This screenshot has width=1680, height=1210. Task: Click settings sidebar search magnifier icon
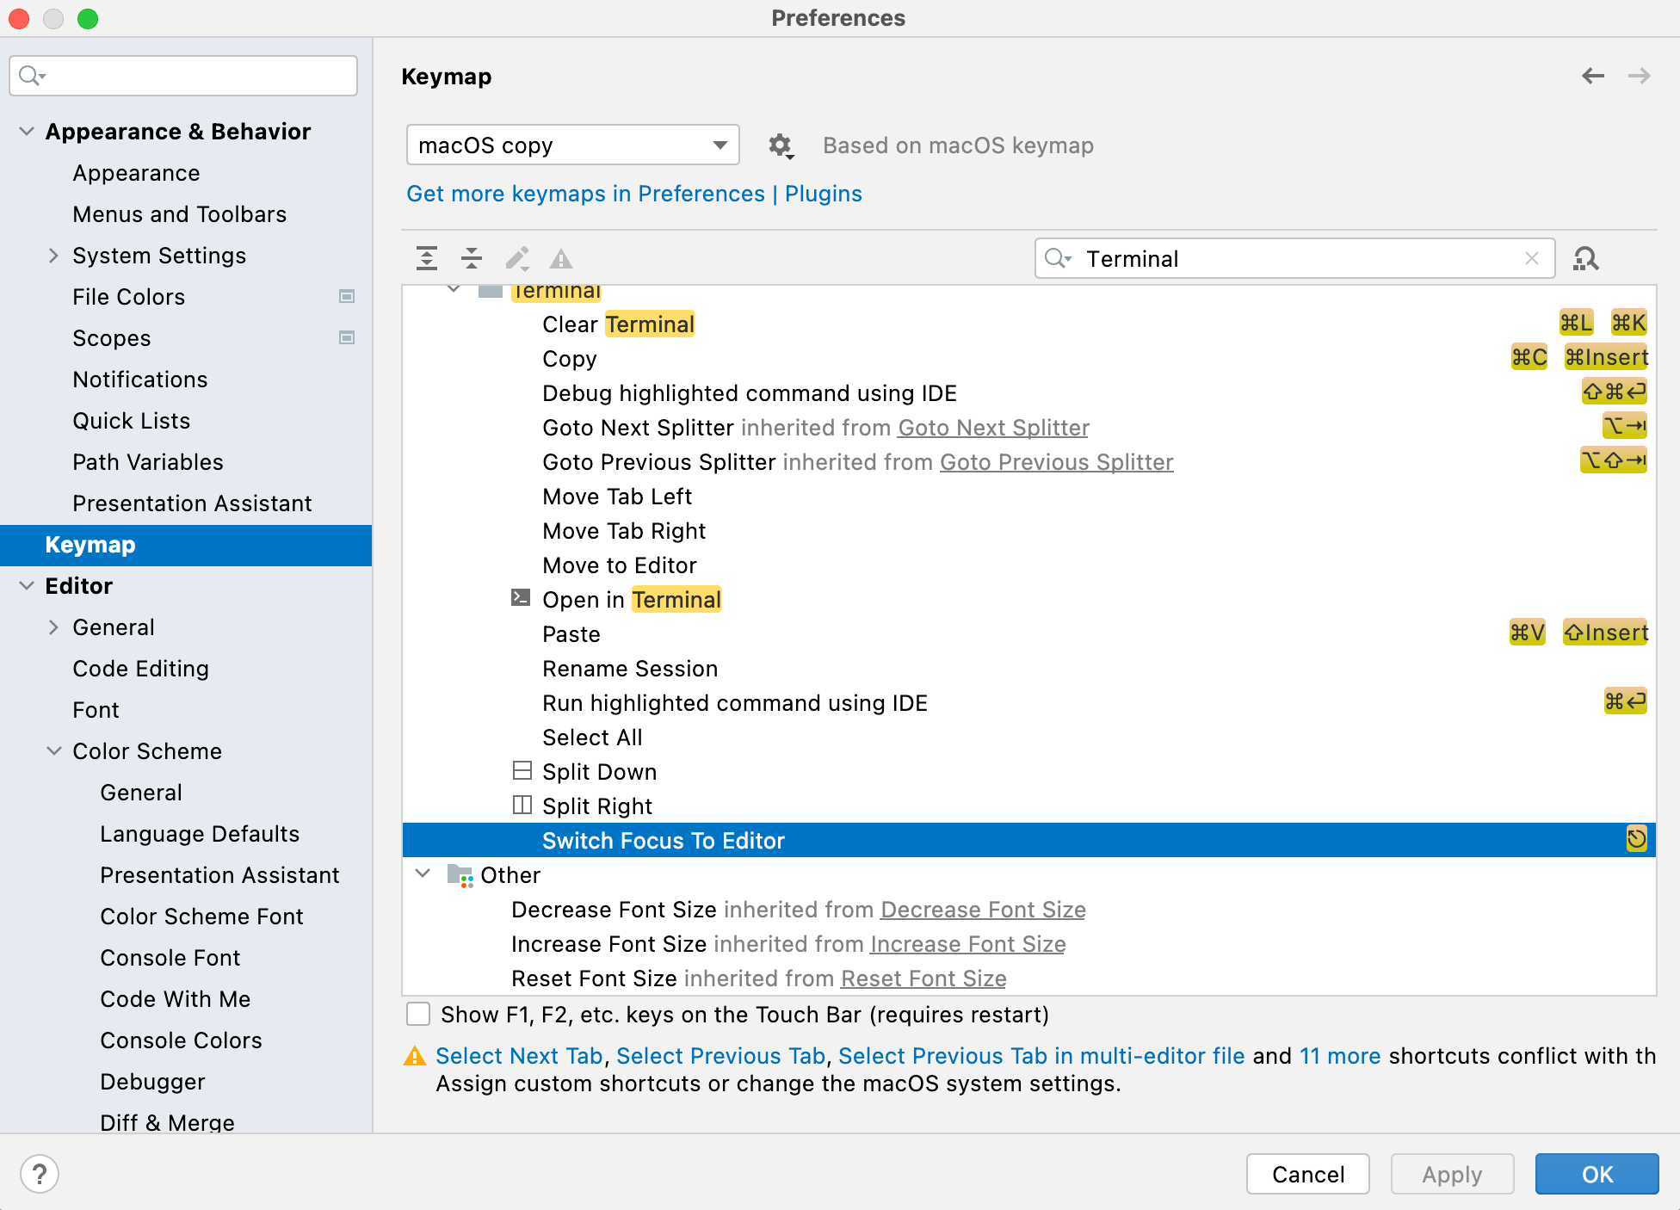[x=31, y=76]
